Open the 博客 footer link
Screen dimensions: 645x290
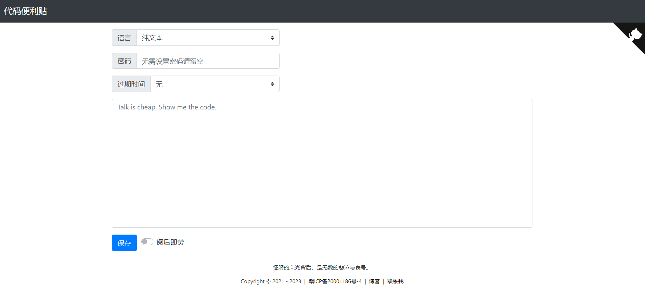coord(374,281)
